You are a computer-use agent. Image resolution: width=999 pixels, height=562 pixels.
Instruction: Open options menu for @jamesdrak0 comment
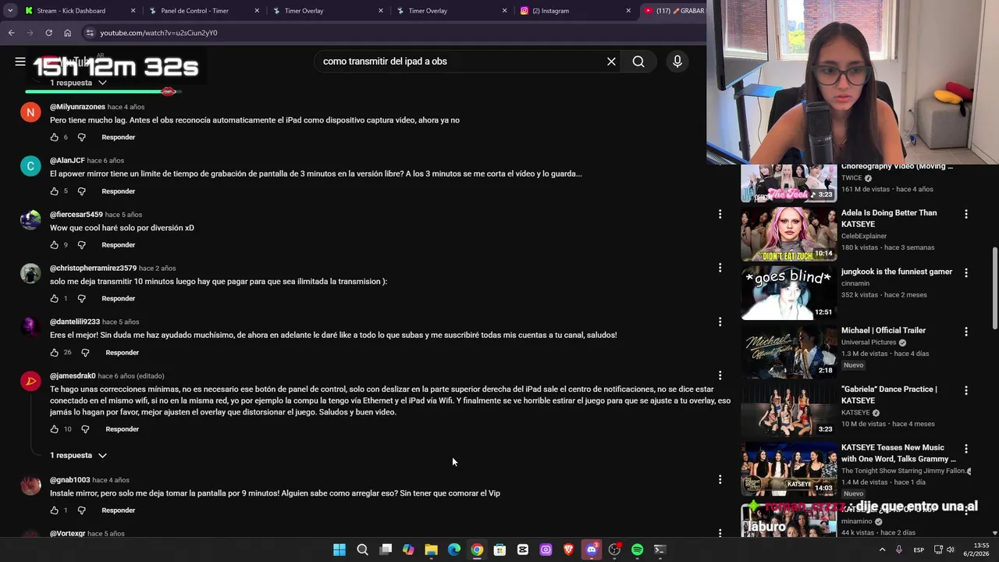coord(720,375)
